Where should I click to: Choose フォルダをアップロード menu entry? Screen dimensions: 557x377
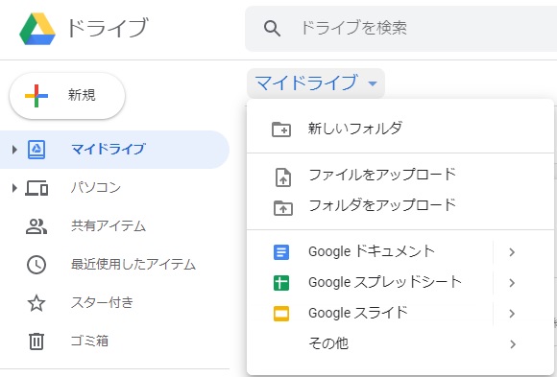400,206
